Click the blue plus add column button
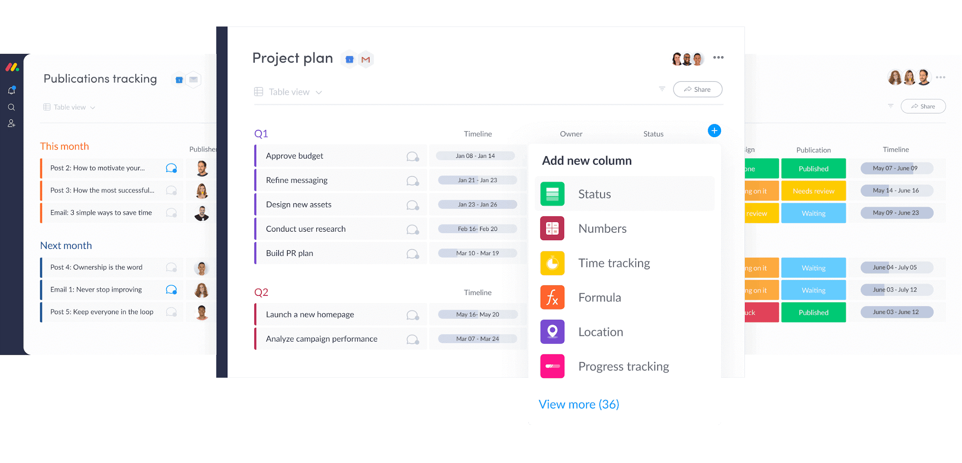 point(713,131)
